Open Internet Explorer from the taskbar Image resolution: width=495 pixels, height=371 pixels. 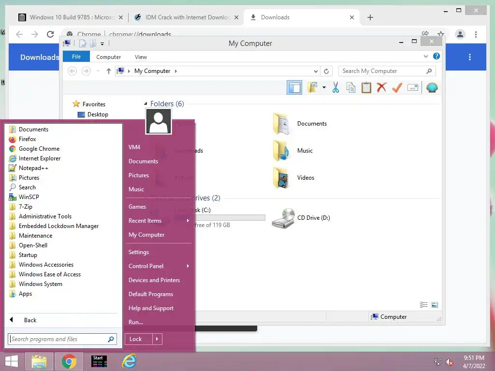129,361
